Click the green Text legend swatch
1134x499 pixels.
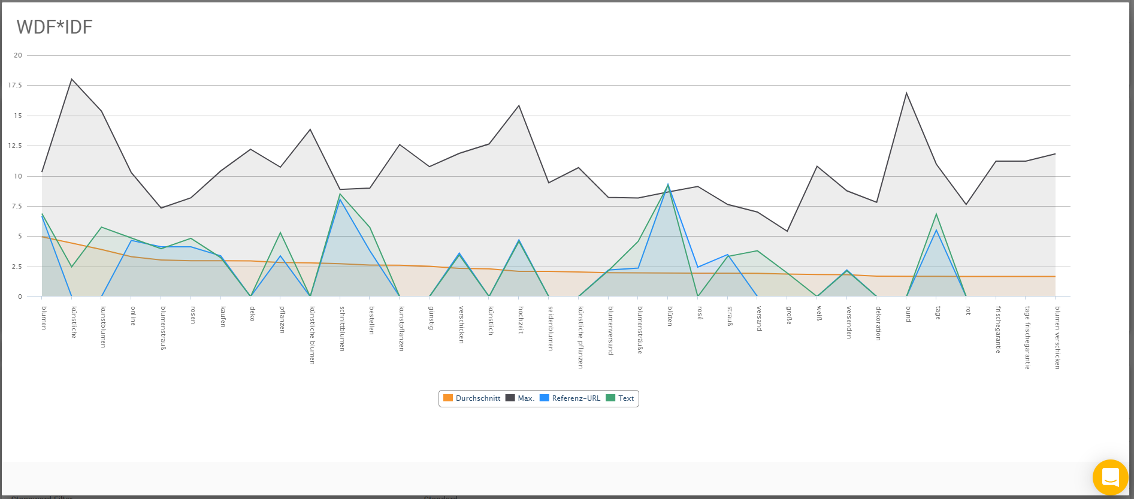(x=610, y=398)
